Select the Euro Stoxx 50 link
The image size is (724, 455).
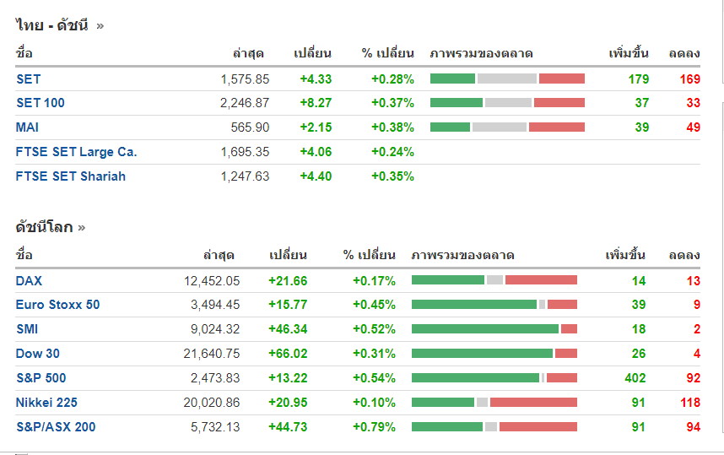tap(57, 305)
